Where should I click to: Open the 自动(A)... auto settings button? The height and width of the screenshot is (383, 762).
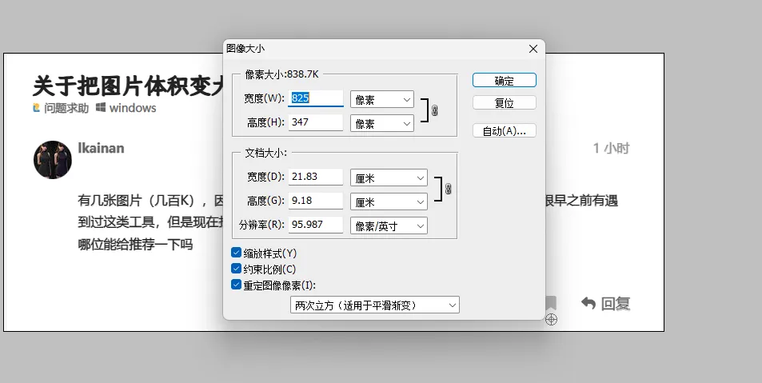[504, 130]
